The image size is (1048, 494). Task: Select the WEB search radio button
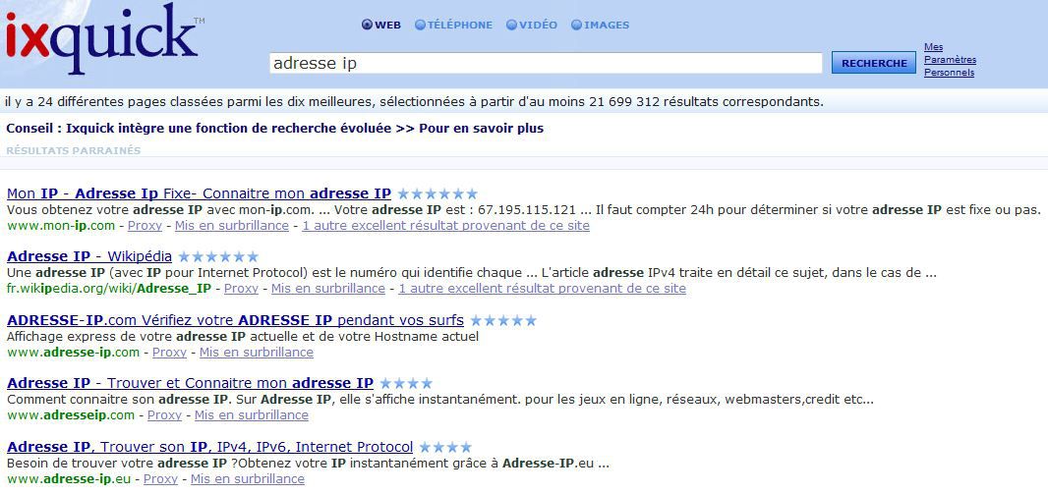pos(367,25)
